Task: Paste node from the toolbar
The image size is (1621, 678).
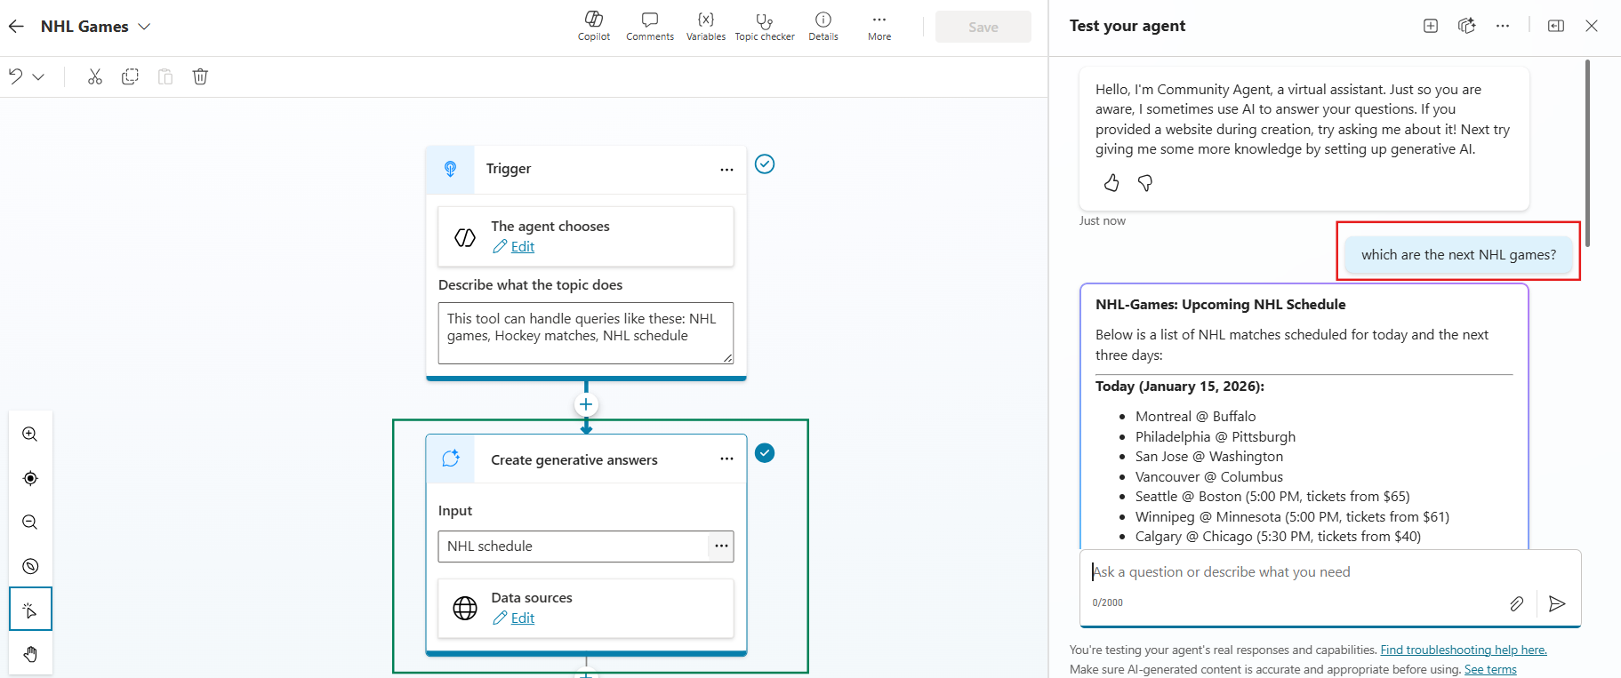Action: coord(165,76)
